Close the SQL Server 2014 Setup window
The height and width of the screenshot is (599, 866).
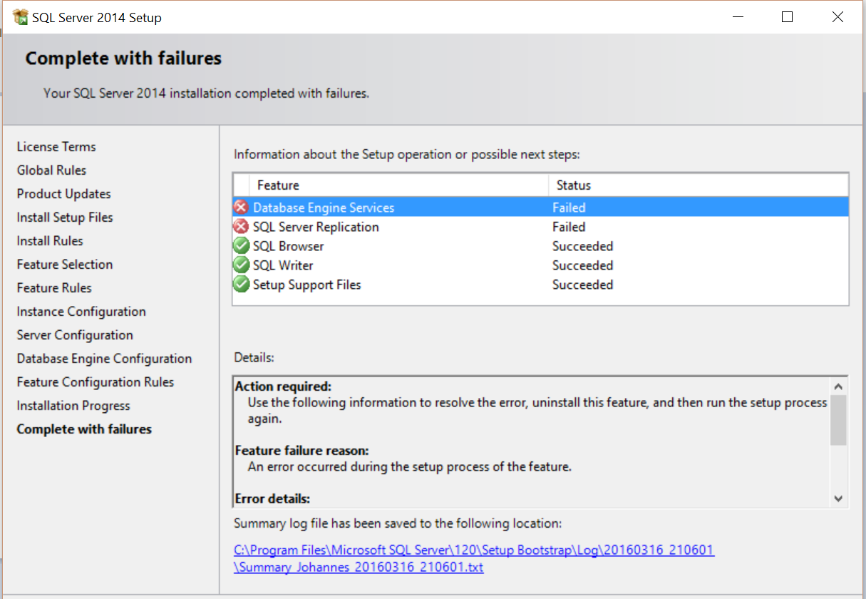[838, 17]
